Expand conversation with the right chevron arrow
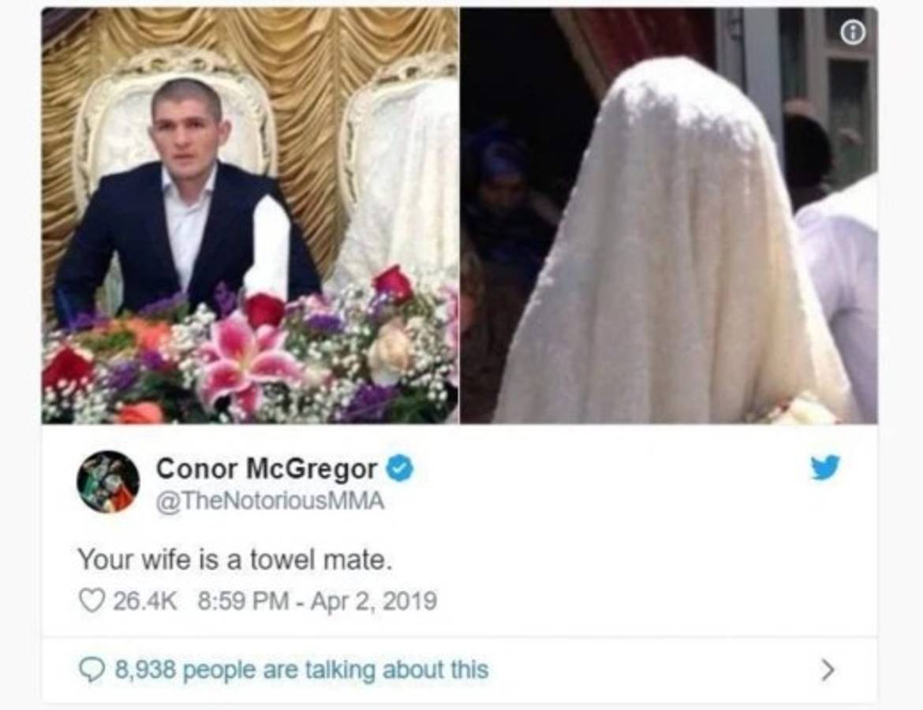The height and width of the screenshot is (710, 923). (x=828, y=670)
